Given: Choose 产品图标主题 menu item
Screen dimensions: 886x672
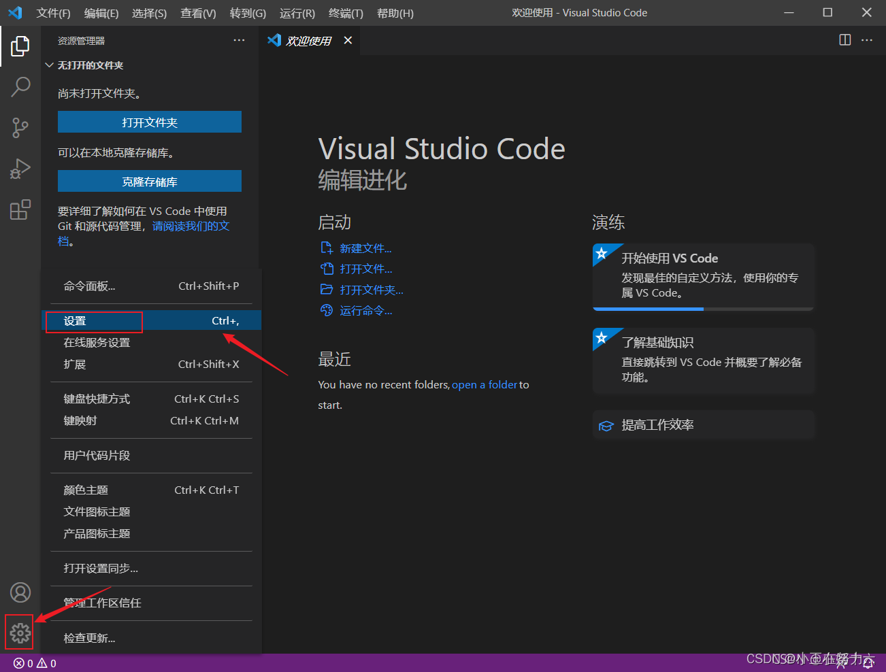Looking at the screenshot, I should click(151, 534).
